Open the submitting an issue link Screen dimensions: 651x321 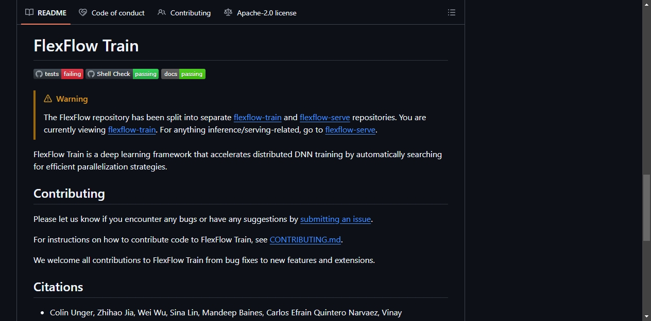pyautogui.click(x=336, y=219)
